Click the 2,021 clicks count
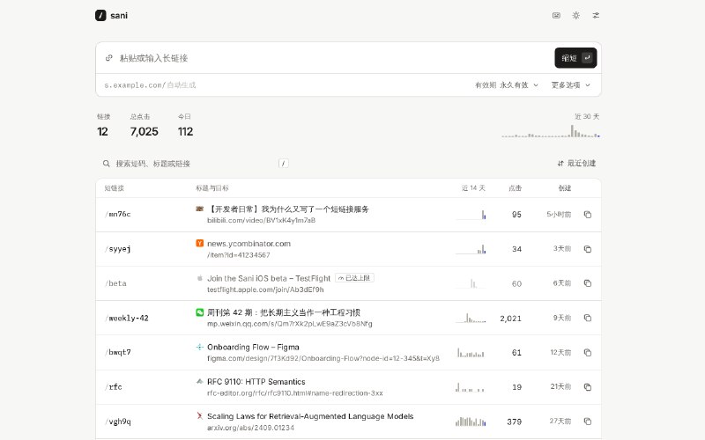This screenshot has width=705, height=440. (x=511, y=319)
